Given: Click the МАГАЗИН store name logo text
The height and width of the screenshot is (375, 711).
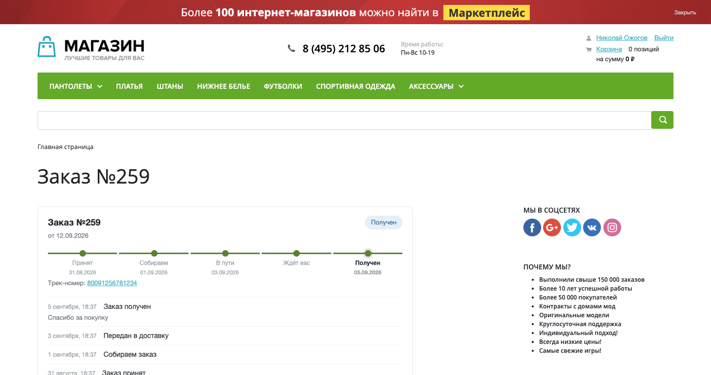Looking at the screenshot, I should (x=104, y=46).
